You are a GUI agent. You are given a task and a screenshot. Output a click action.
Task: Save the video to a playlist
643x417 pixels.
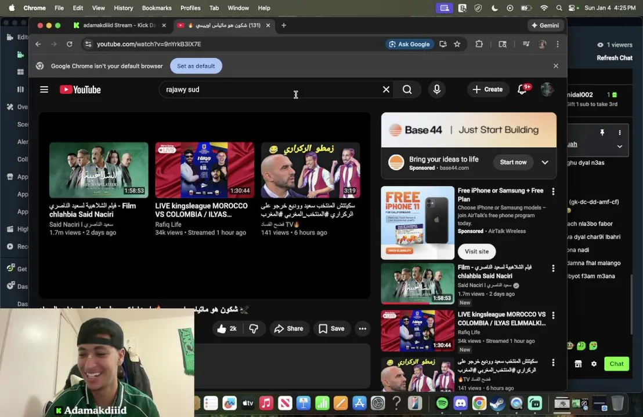point(331,328)
